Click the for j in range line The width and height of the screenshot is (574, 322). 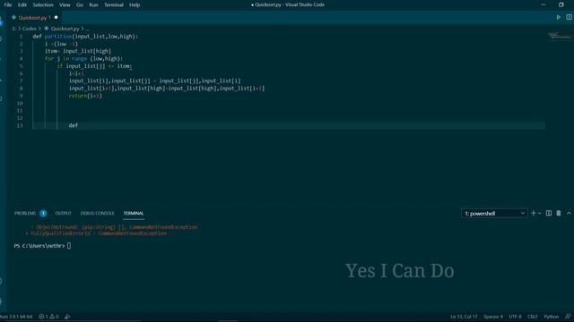pyautogui.click(x=83, y=58)
